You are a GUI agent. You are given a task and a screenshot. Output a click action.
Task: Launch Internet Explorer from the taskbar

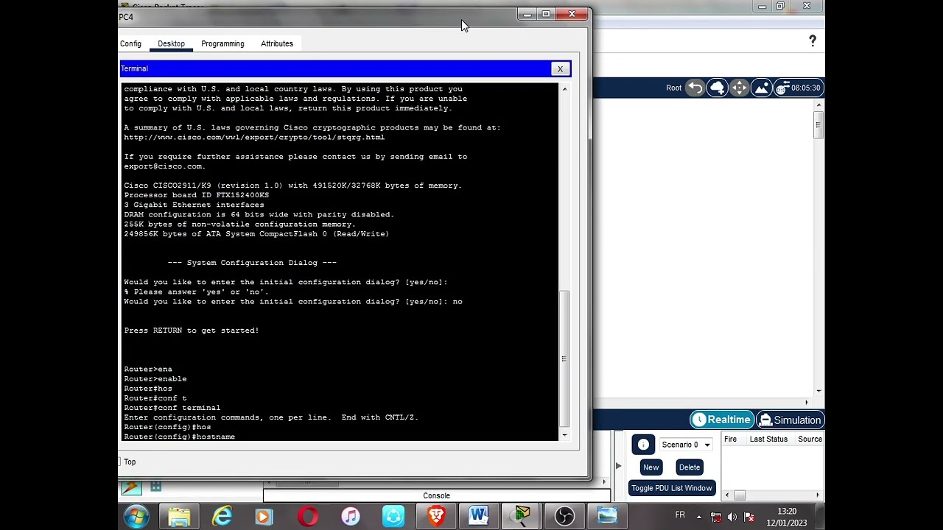[x=222, y=517]
